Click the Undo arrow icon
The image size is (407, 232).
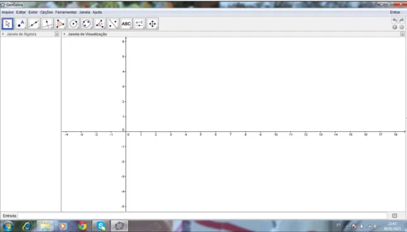click(394, 20)
